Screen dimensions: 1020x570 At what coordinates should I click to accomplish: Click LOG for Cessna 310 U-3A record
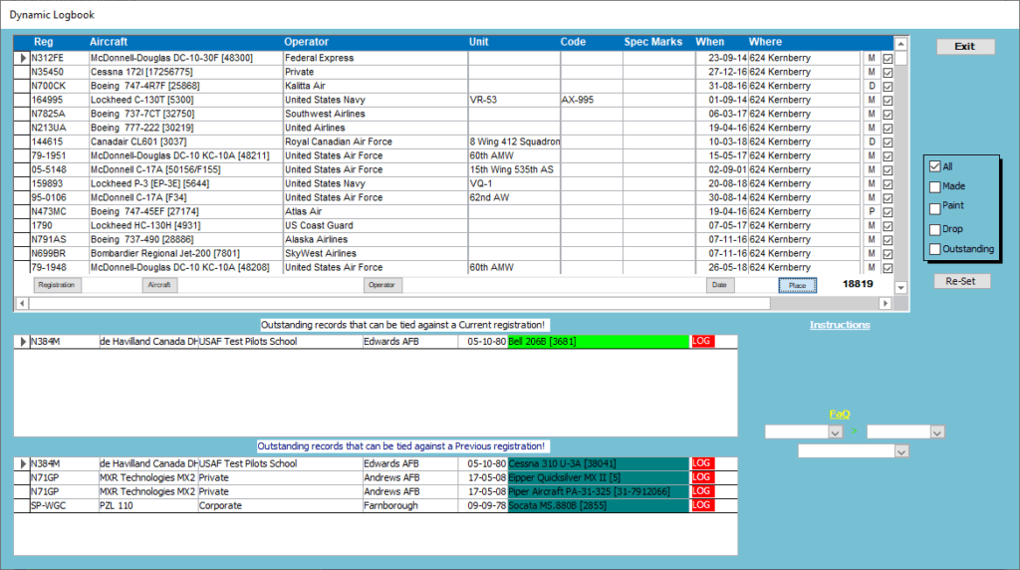tap(702, 463)
